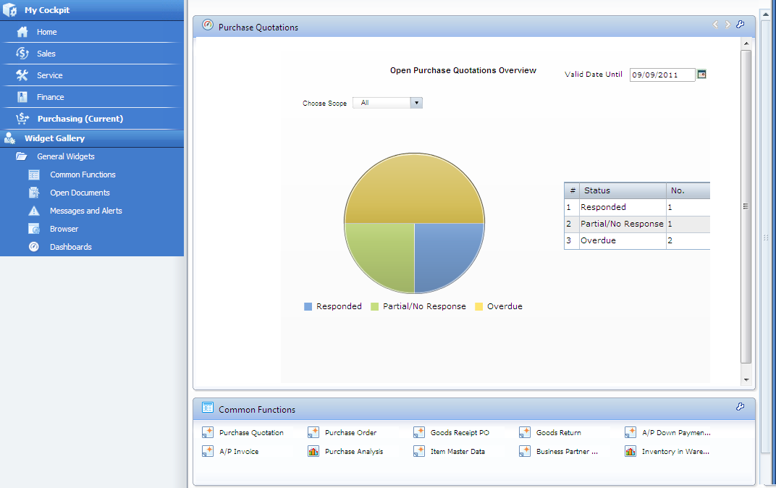Click the Goods Receipt PO shortcut icon
This screenshot has height=488, width=776.
coord(419,432)
